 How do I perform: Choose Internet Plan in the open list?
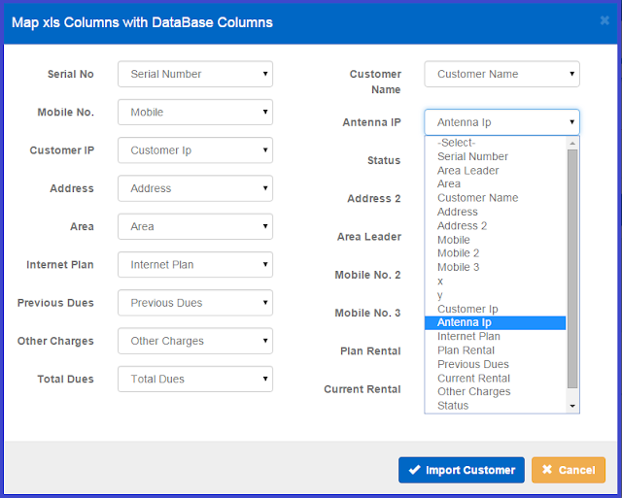pos(495,336)
